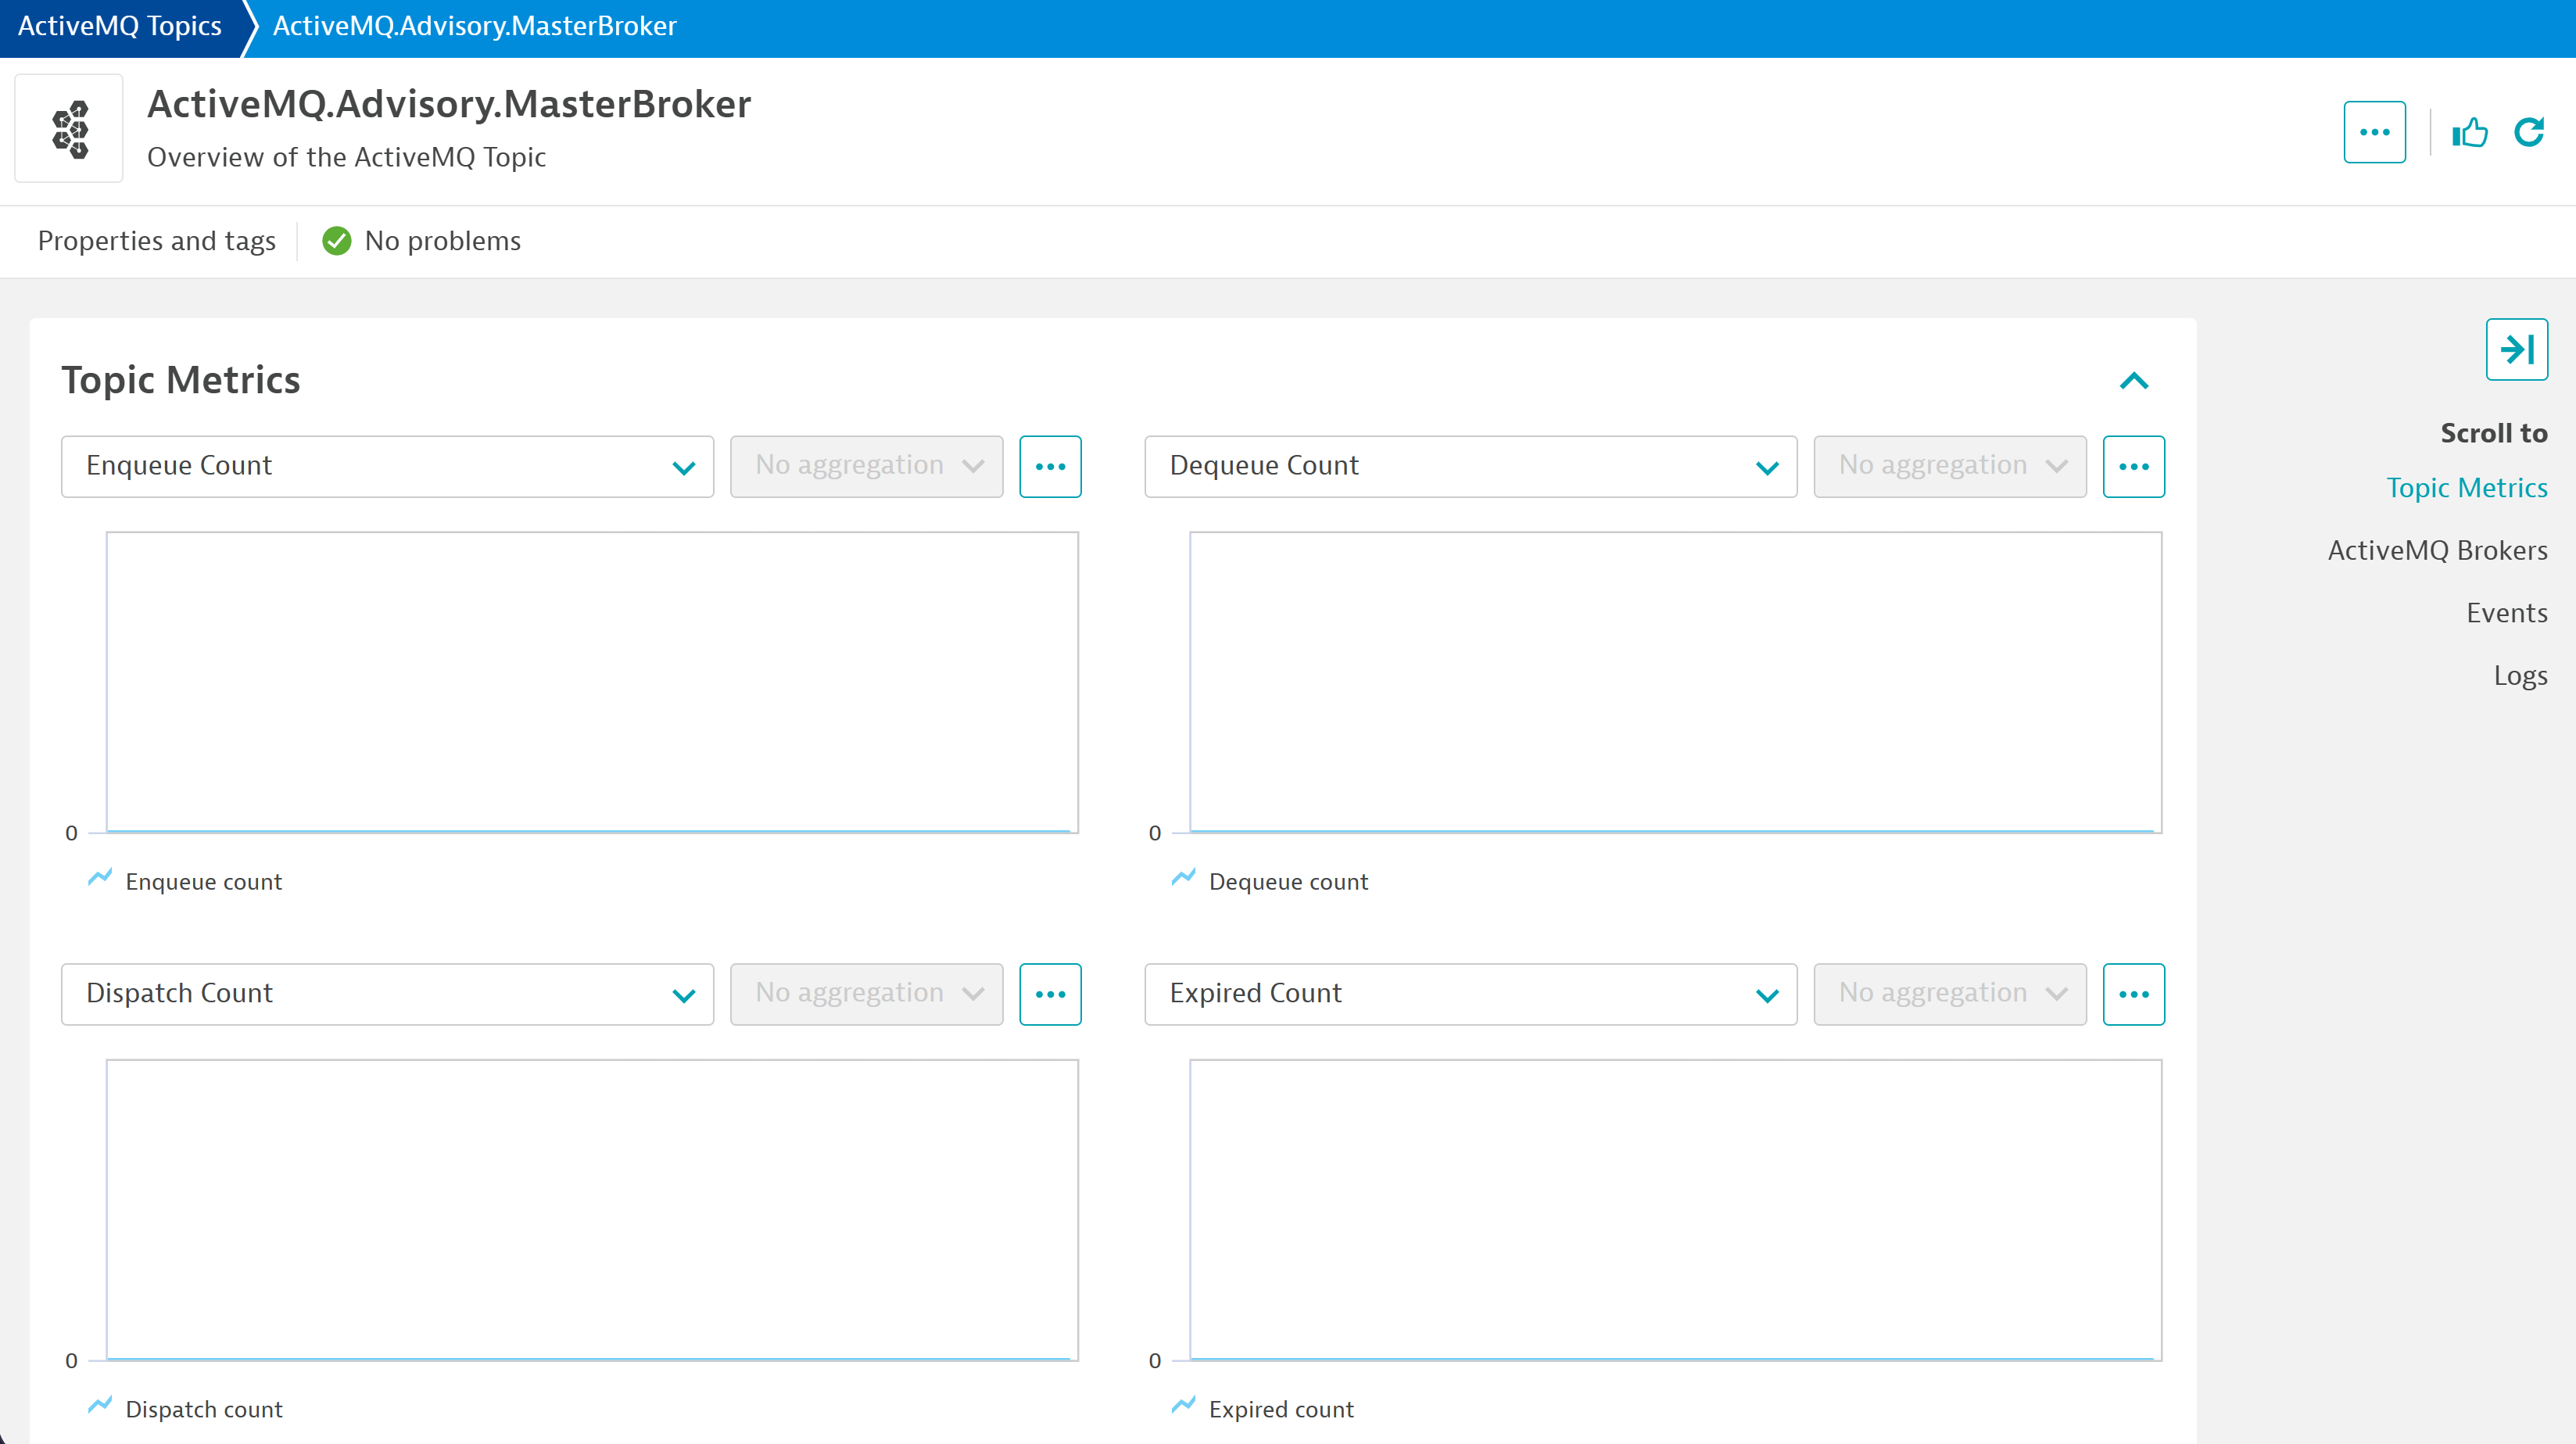
Task: Click the Expired count legend label
Action: [1281, 1410]
